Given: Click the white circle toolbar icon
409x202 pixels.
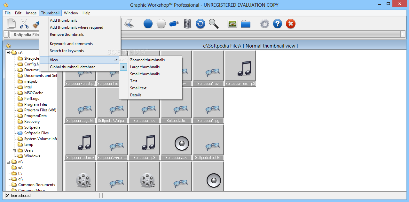Looking at the screenshot, I should 161,24.
